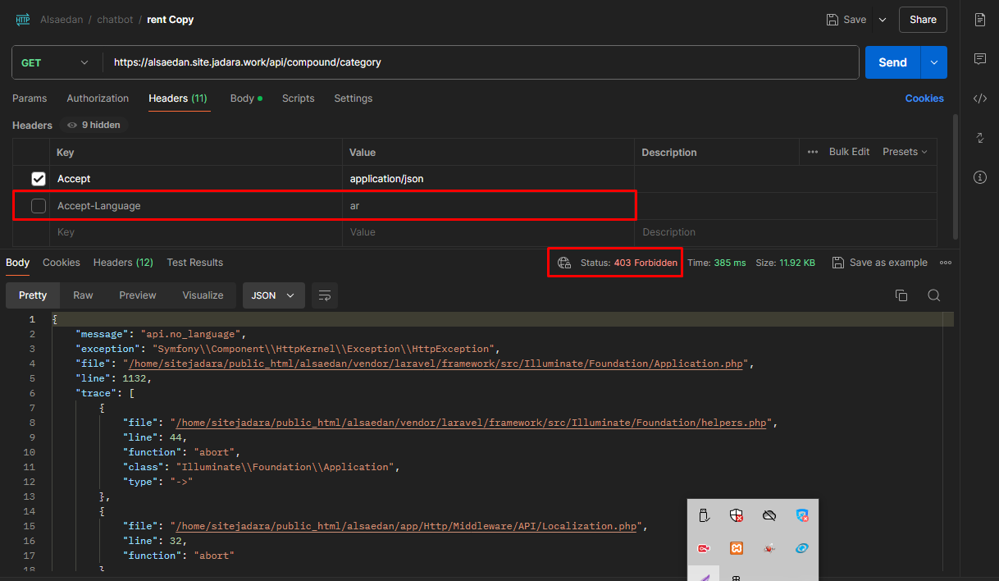Image resolution: width=999 pixels, height=581 pixels.
Task: Open the documentation icon in right sidebar
Action: (x=979, y=20)
